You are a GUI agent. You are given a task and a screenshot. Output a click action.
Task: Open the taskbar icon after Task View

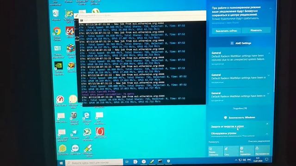(135, 161)
